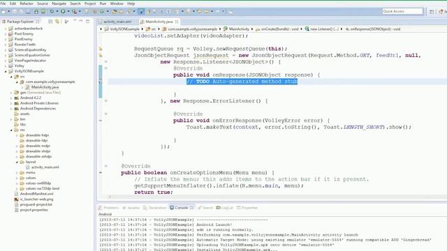Expand the drawable-hdpi folder
The width and height of the screenshot is (447, 251).
[x=17, y=135]
